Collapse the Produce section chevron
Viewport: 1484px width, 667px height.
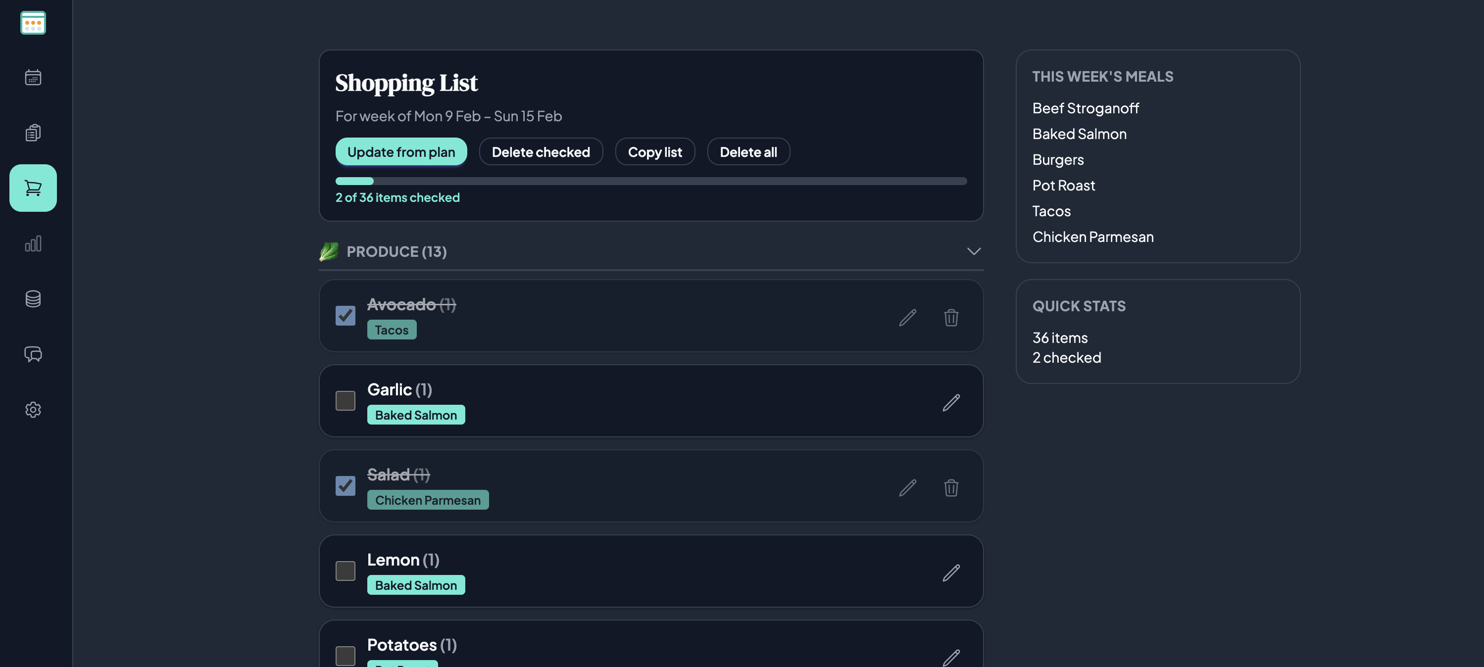tap(974, 251)
